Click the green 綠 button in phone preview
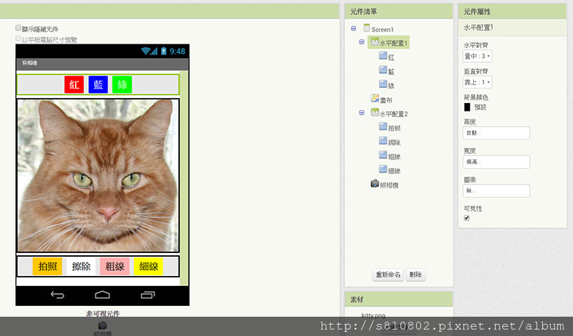 [122, 84]
